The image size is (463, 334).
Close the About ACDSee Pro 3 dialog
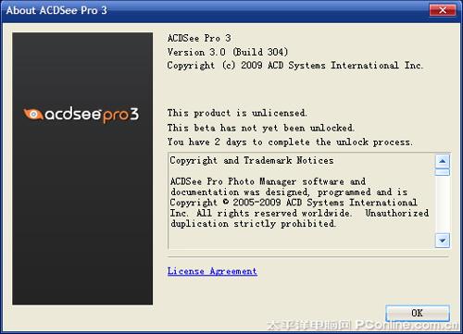443,10
